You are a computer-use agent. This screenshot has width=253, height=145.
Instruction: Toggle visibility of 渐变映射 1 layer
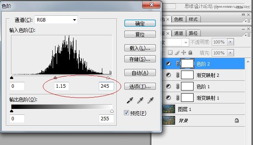click(x=168, y=98)
